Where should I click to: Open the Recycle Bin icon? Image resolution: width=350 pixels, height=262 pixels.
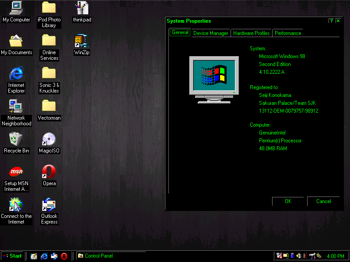(x=16, y=139)
